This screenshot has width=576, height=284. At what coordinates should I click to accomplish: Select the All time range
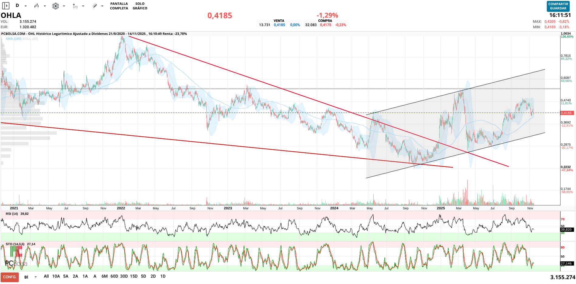pos(46,276)
